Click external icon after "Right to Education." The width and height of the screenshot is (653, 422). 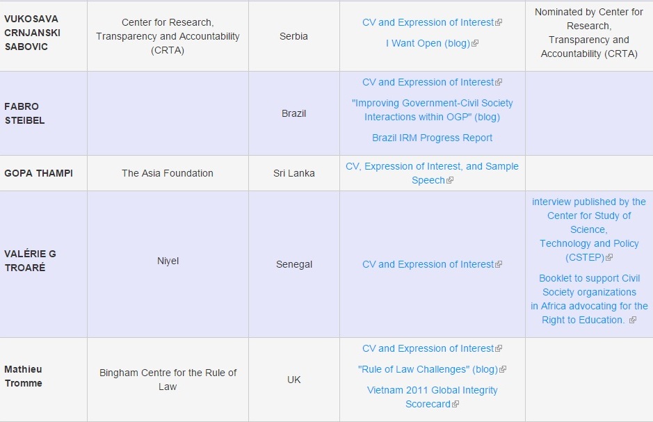point(632,320)
